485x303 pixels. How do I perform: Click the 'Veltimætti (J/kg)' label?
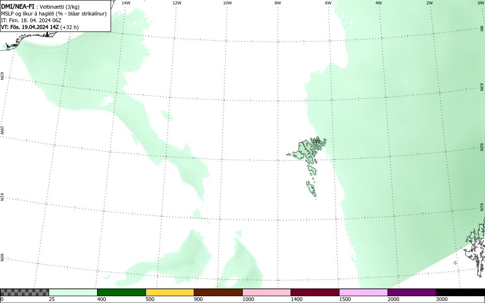point(59,7)
